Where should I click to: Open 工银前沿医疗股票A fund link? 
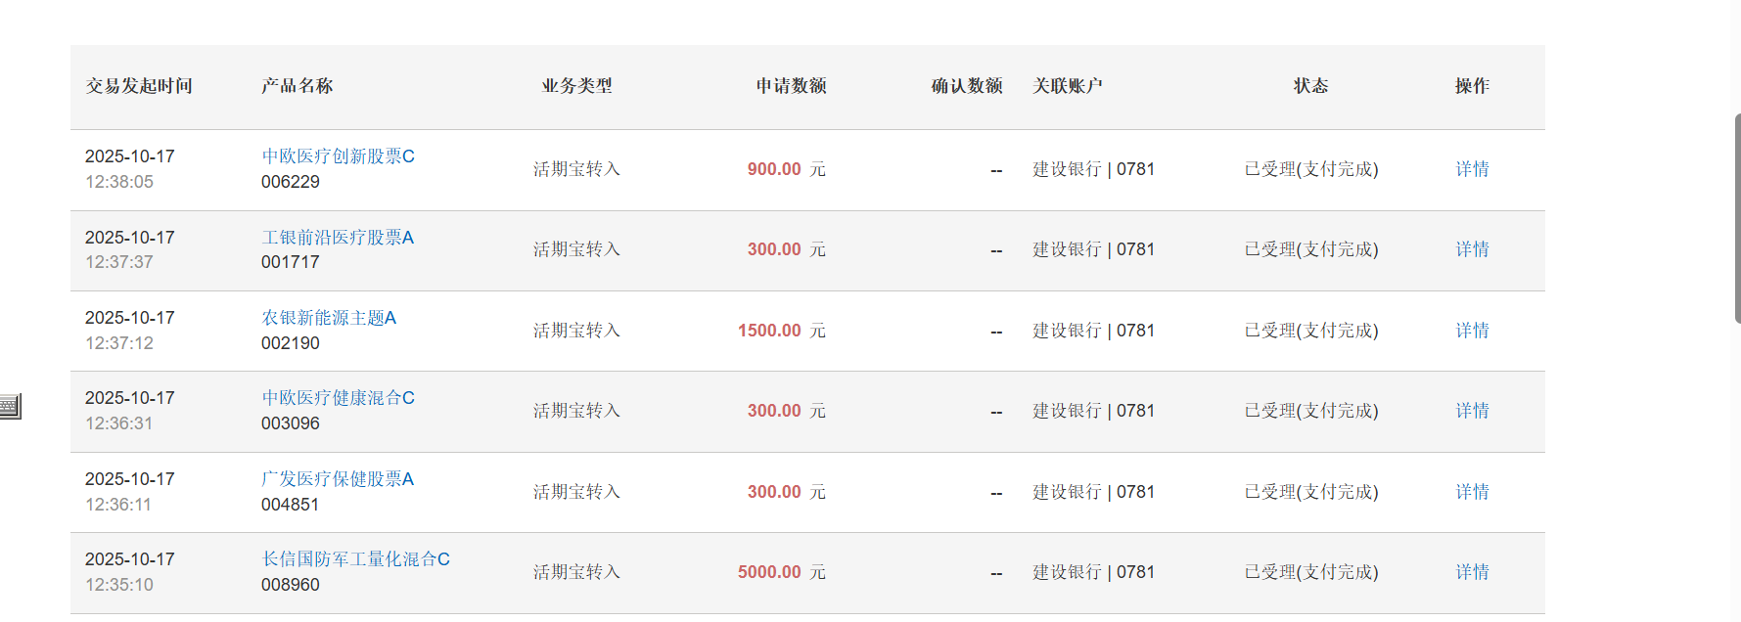338,238
